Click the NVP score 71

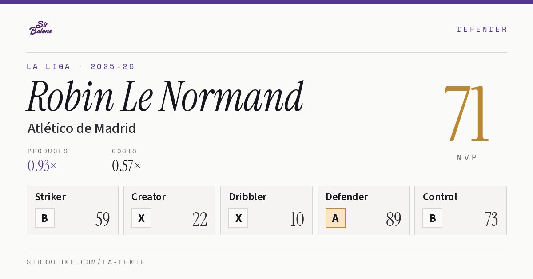(467, 113)
